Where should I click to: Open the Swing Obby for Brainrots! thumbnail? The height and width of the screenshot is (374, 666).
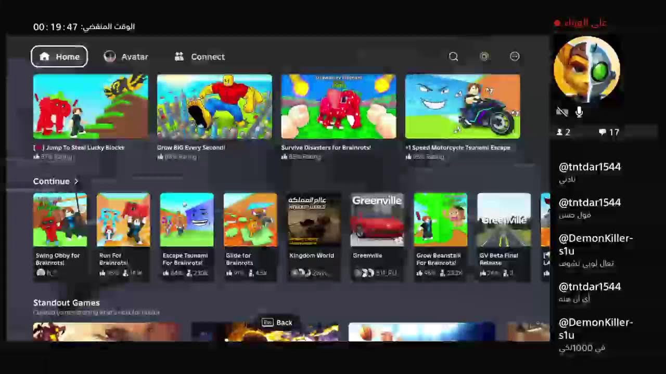pyautogui.click(x=60, y=220)
